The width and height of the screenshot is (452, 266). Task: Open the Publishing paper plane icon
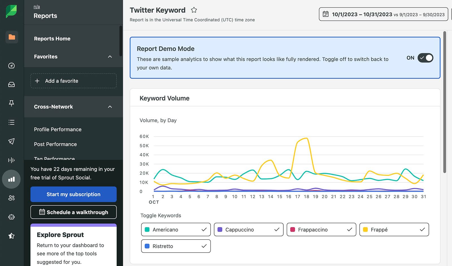pos(11,141)
